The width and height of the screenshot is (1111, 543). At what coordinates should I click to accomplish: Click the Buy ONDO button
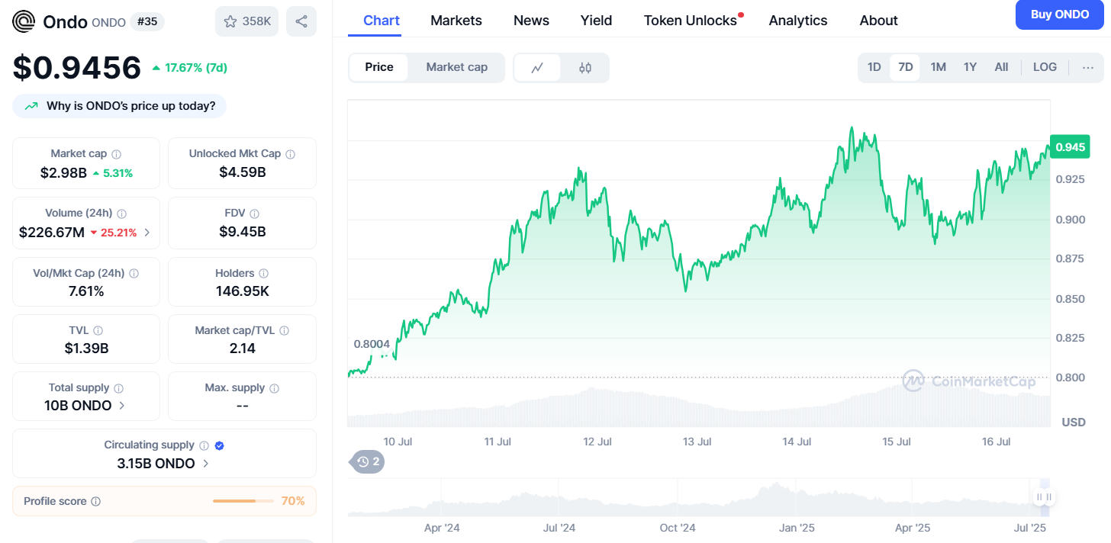pyautogui.click(x=1060, y=14)
